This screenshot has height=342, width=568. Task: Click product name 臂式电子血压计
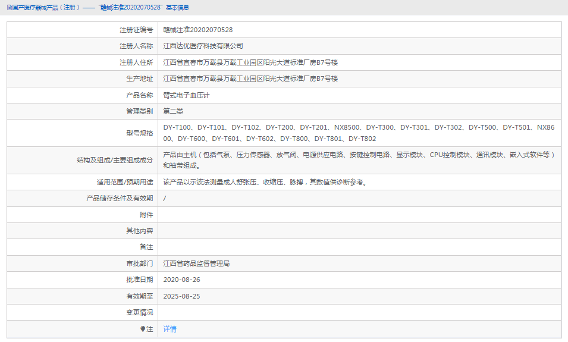point(186,95)
